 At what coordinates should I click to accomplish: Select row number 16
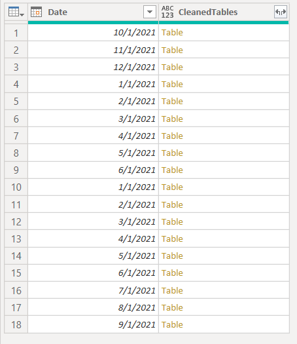point(16,290)
